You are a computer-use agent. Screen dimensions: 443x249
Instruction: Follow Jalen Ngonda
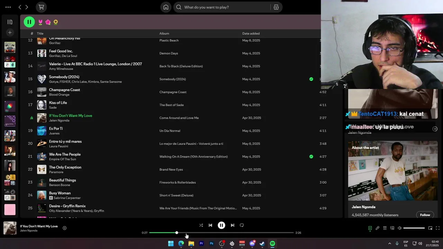click(x=425, y=215)
